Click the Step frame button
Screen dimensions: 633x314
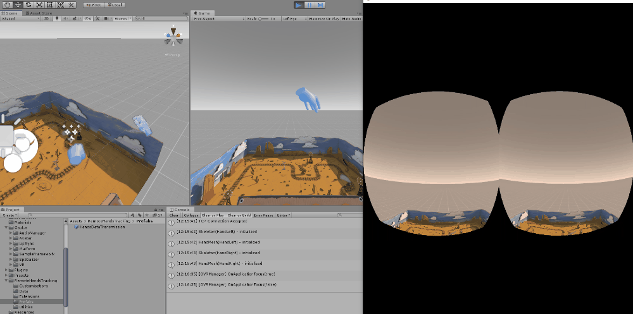pyautogui.click(x=320, y=5)
